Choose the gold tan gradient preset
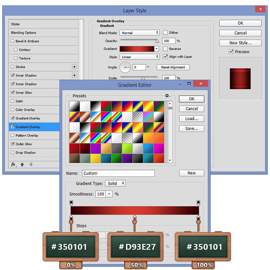Viewport: 270px width, 270px height. click(106, 148)
